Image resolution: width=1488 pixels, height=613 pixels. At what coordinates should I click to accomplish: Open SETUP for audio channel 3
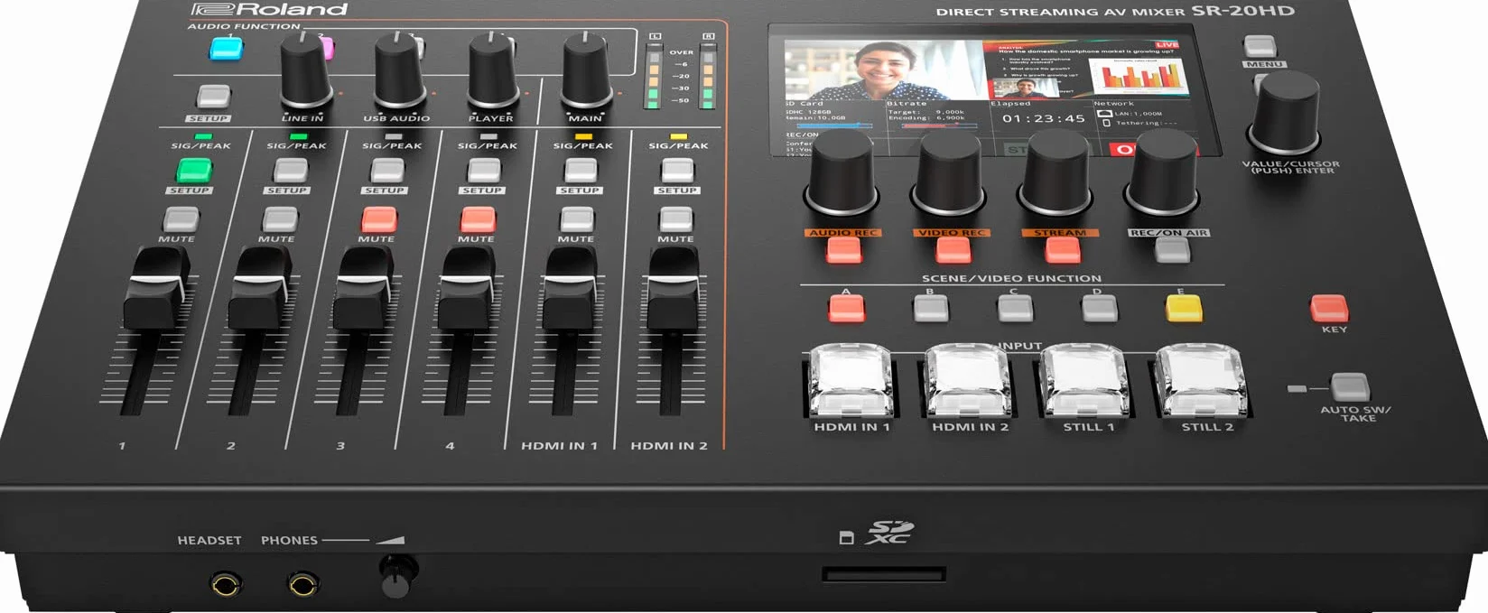[387, 170]
